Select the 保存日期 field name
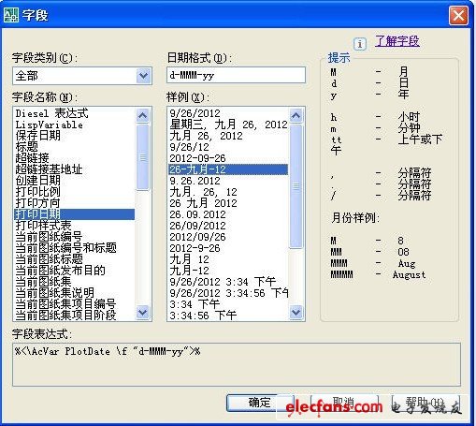This screenshot has height=426, width=476. click(x=38, y=136)
